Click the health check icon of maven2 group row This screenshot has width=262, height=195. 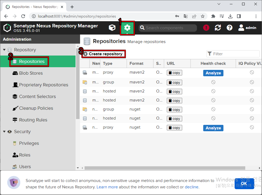(x=213, y=82)
